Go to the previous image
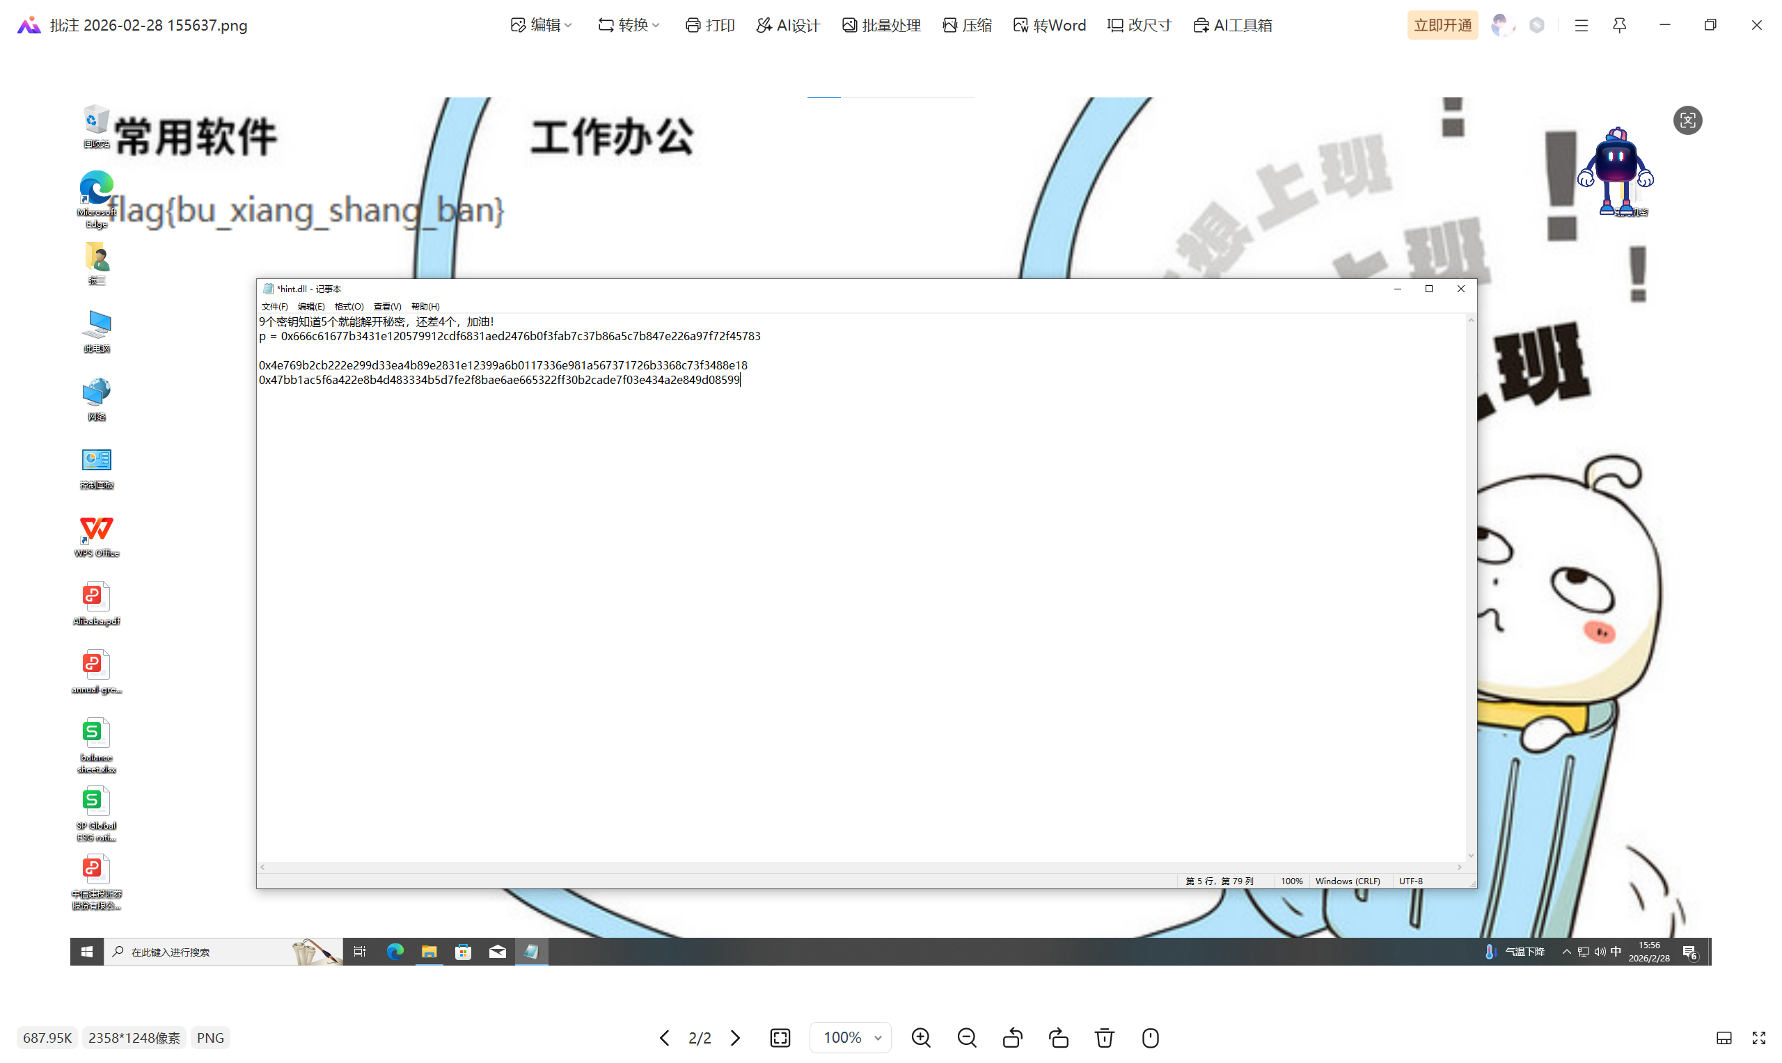Image resolution: width=1782 pixels, height=1063 pixels. pos(664,1037)
